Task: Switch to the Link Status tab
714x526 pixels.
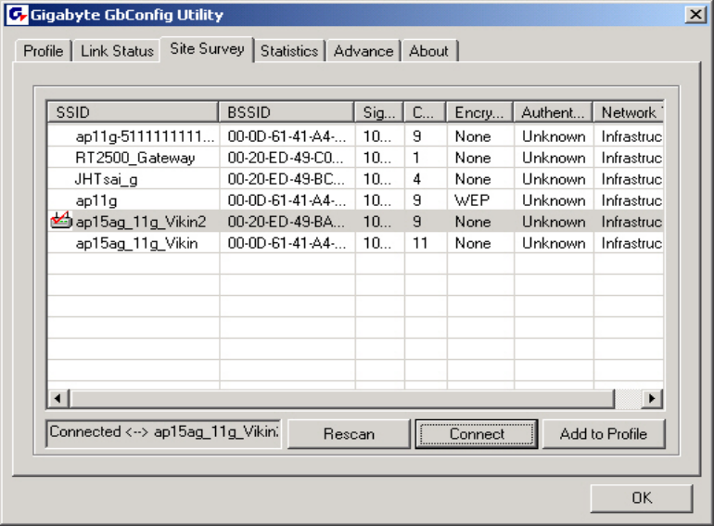Action: pos(117,51)
